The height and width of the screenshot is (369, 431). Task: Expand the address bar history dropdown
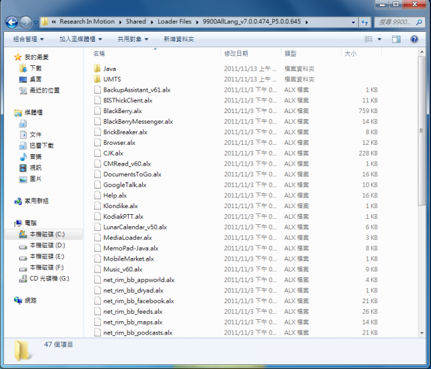353,22
